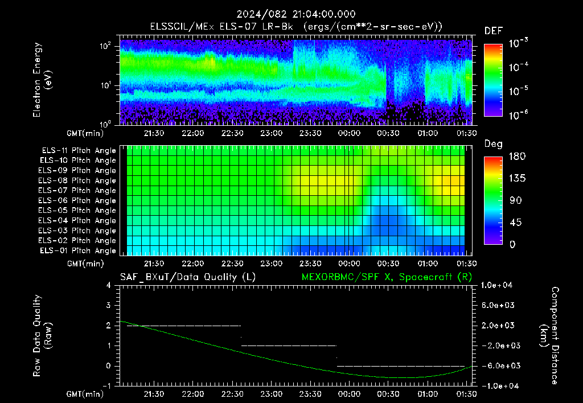Viewport: 583px width, 403px height.
Task: Click the 45 tick on the Deg color bar
Action: click(516, 223)
